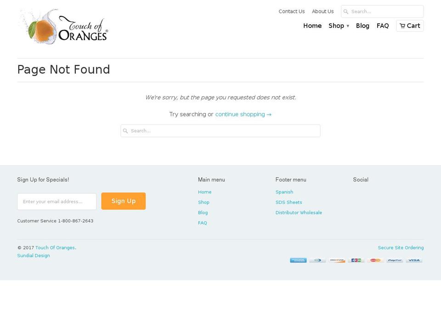The image size is (441, 330).
Task: Open the SDS Sheets link
Action: (x=289, y=202)
